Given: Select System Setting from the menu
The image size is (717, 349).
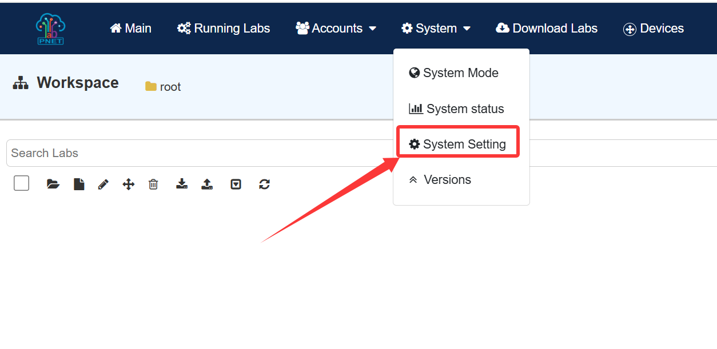Looking at the screenshot, I should click(x=458, y=144).
